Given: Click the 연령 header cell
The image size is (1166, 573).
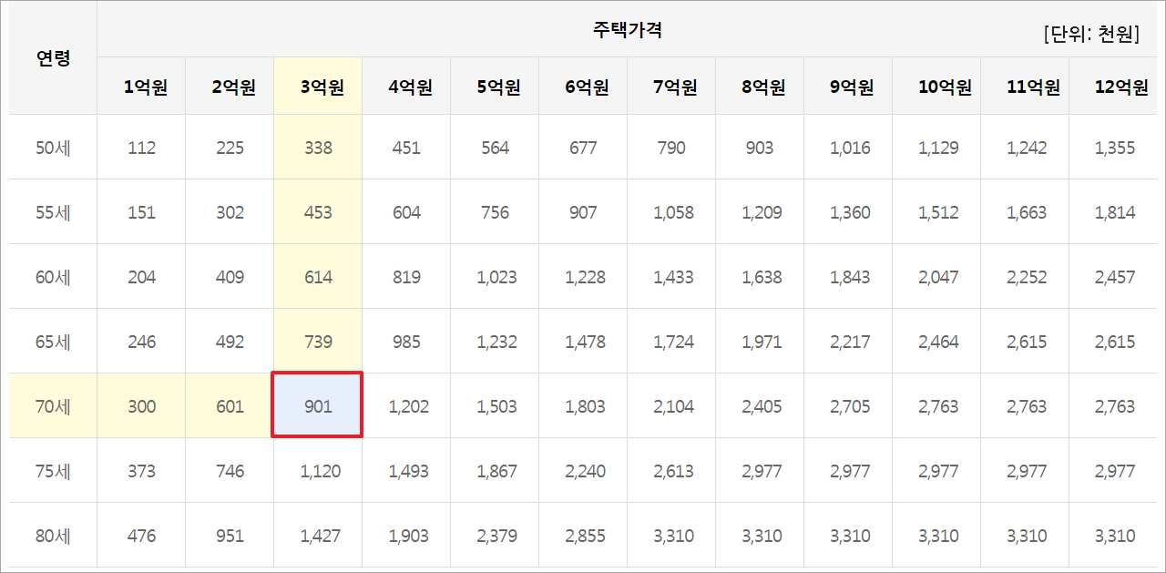Looking at the screenshot, I should tap(52, 56).
